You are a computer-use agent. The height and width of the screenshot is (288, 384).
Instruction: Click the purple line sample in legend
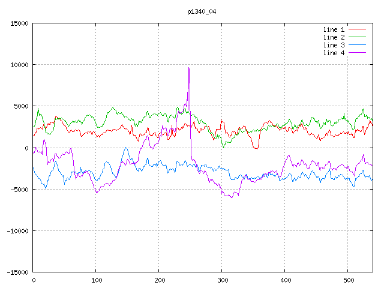[358, 53]
